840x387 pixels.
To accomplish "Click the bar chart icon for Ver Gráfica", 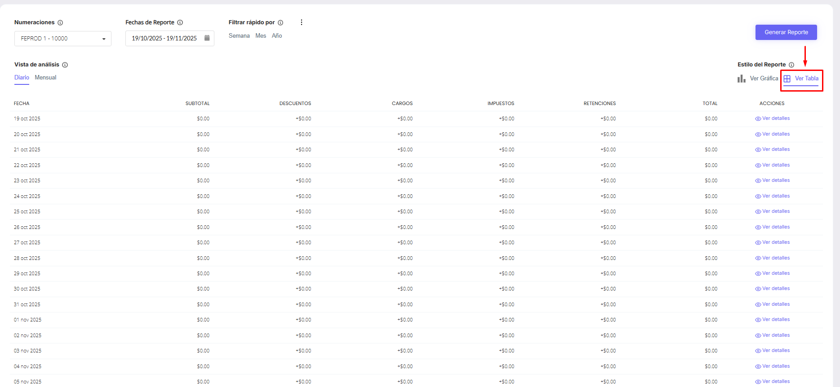I will pos(742,79).
